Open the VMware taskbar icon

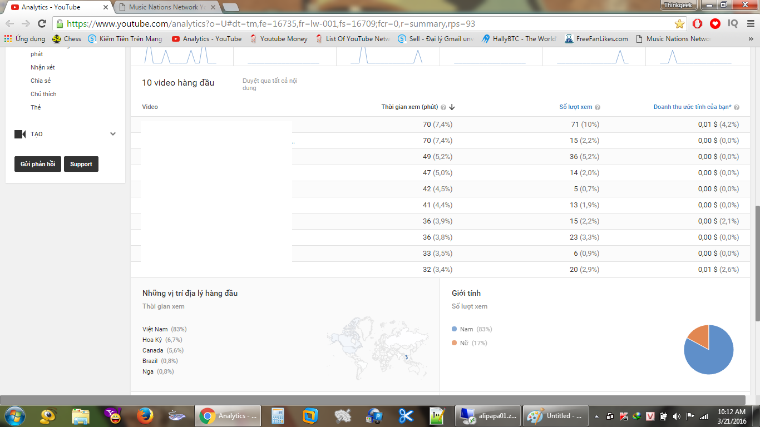tap(310, 416)
